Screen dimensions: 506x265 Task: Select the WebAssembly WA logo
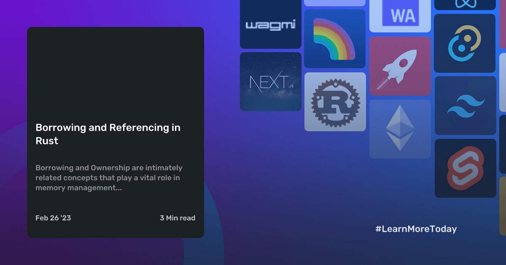click(400, 14)
